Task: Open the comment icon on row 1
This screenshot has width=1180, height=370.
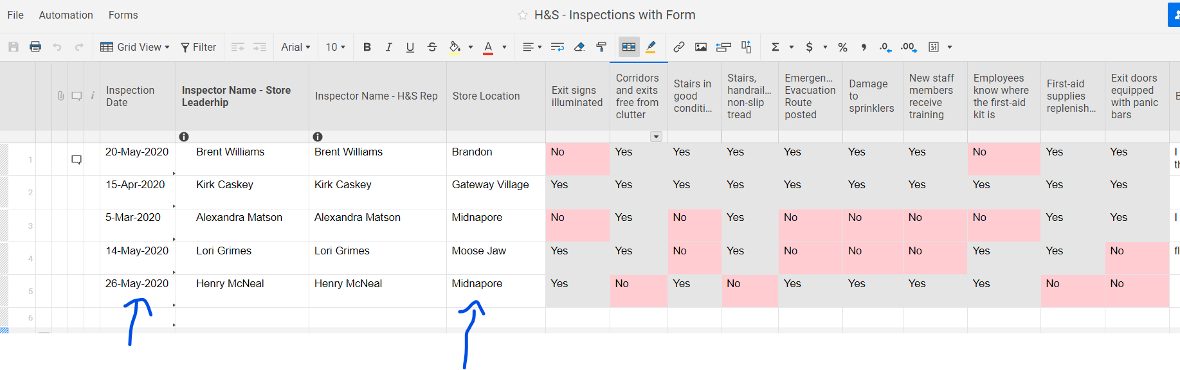Action: coord(77,159)
